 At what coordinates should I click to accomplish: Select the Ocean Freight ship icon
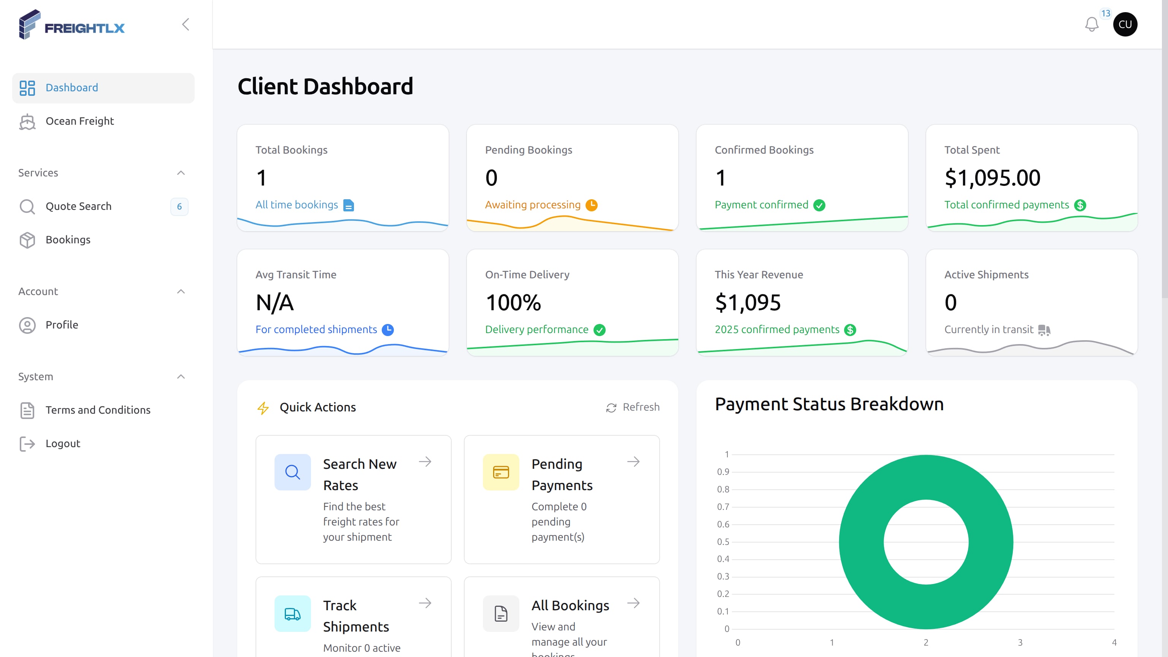[x=27, y=122]
